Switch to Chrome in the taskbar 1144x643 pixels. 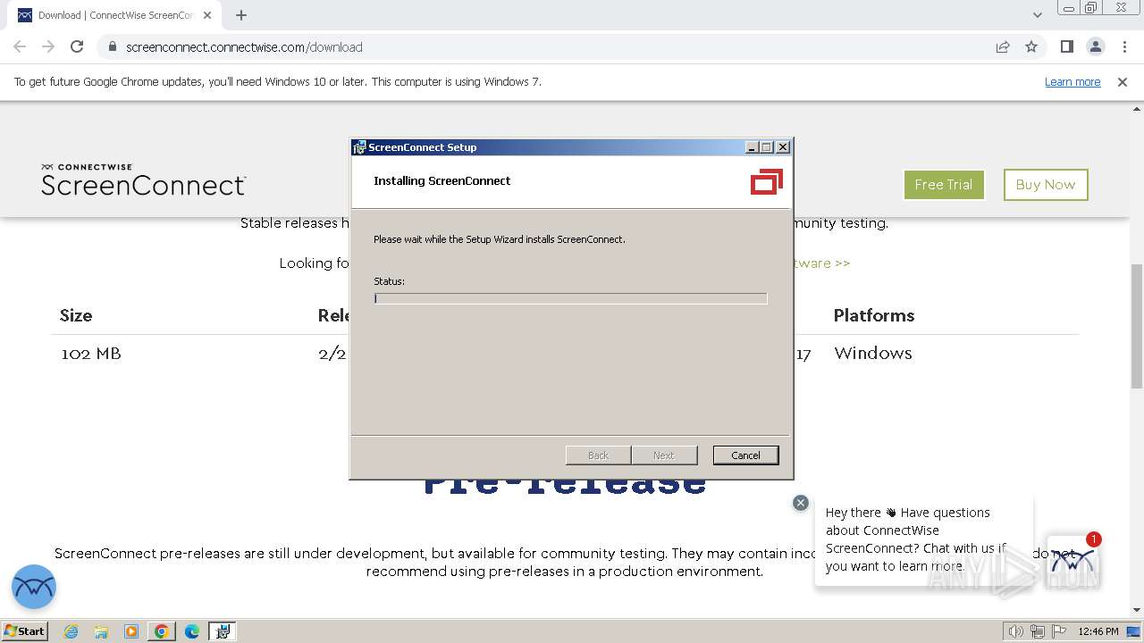click(162, 631)
